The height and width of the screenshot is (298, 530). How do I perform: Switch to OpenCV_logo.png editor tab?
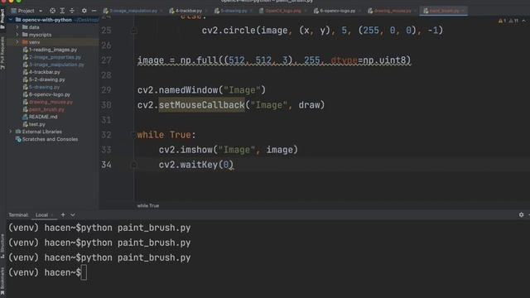coord(282,11)
